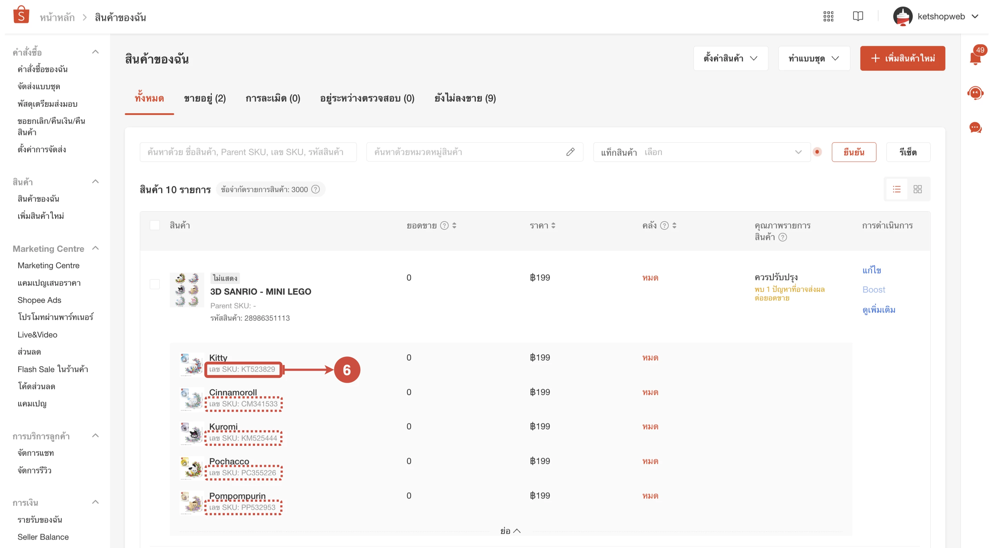Open the customer support headset icon

tap(975, 93)
